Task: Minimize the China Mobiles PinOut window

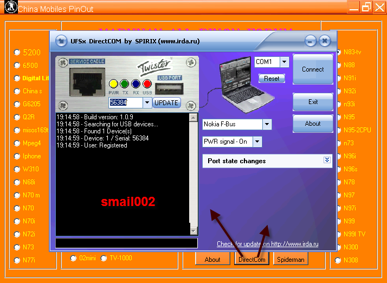Action: pos(354,7)
